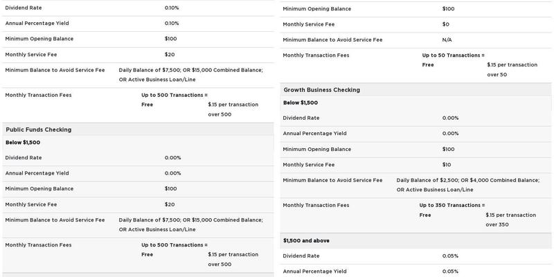Click the 0.10% Annual Percentage Yield value
The image size is (554, 277).
(171, 23)
